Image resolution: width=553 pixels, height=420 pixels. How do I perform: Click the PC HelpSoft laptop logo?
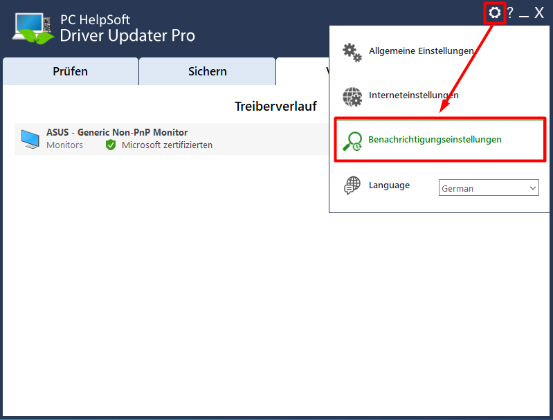(x=33, y=28)
